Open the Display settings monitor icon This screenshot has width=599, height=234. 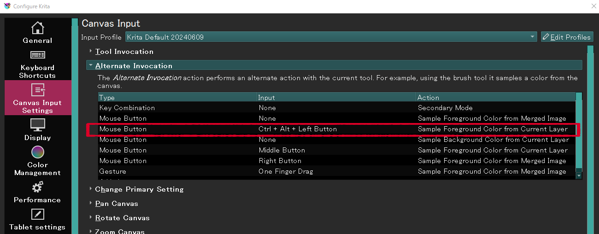37,125
